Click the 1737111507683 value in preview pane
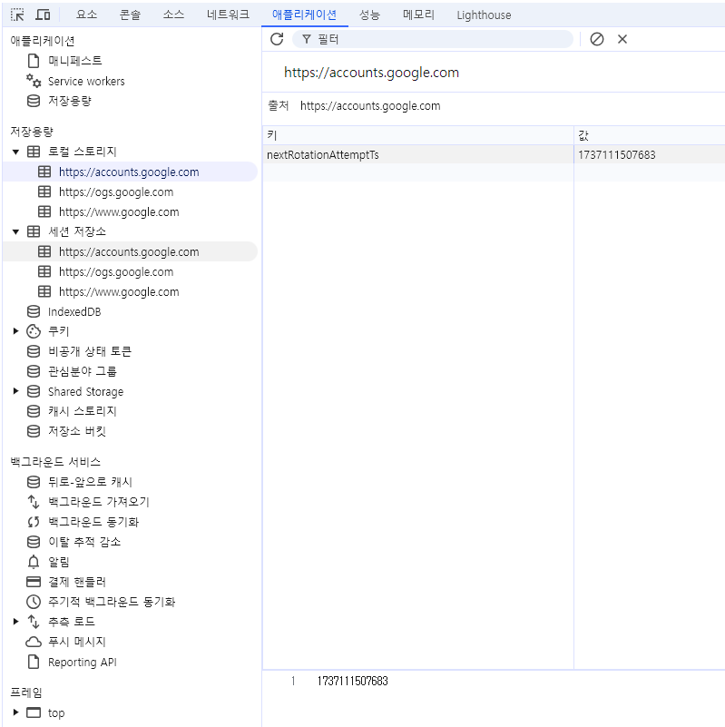Viewport: 725px width, 727px height. click(x=352, y=681)
